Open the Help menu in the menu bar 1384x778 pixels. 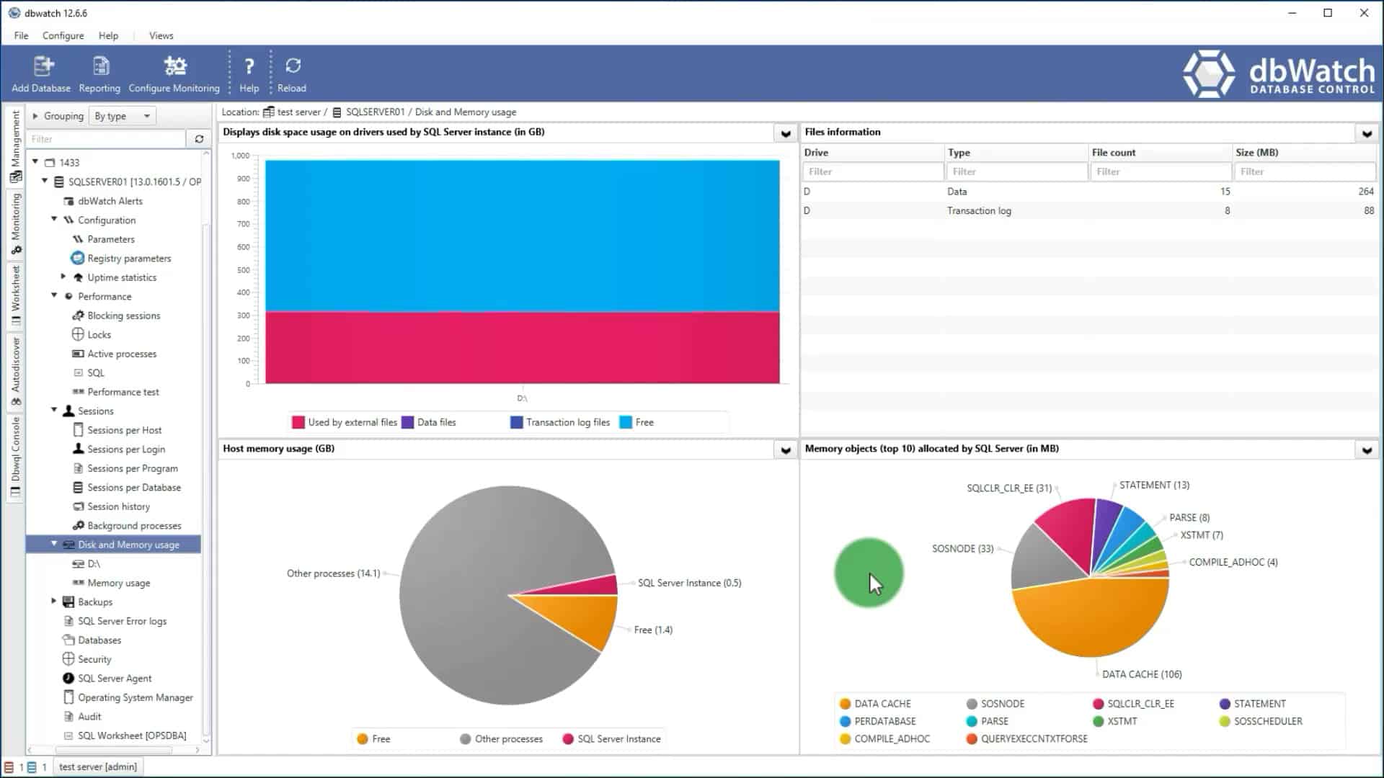point(108,35)
